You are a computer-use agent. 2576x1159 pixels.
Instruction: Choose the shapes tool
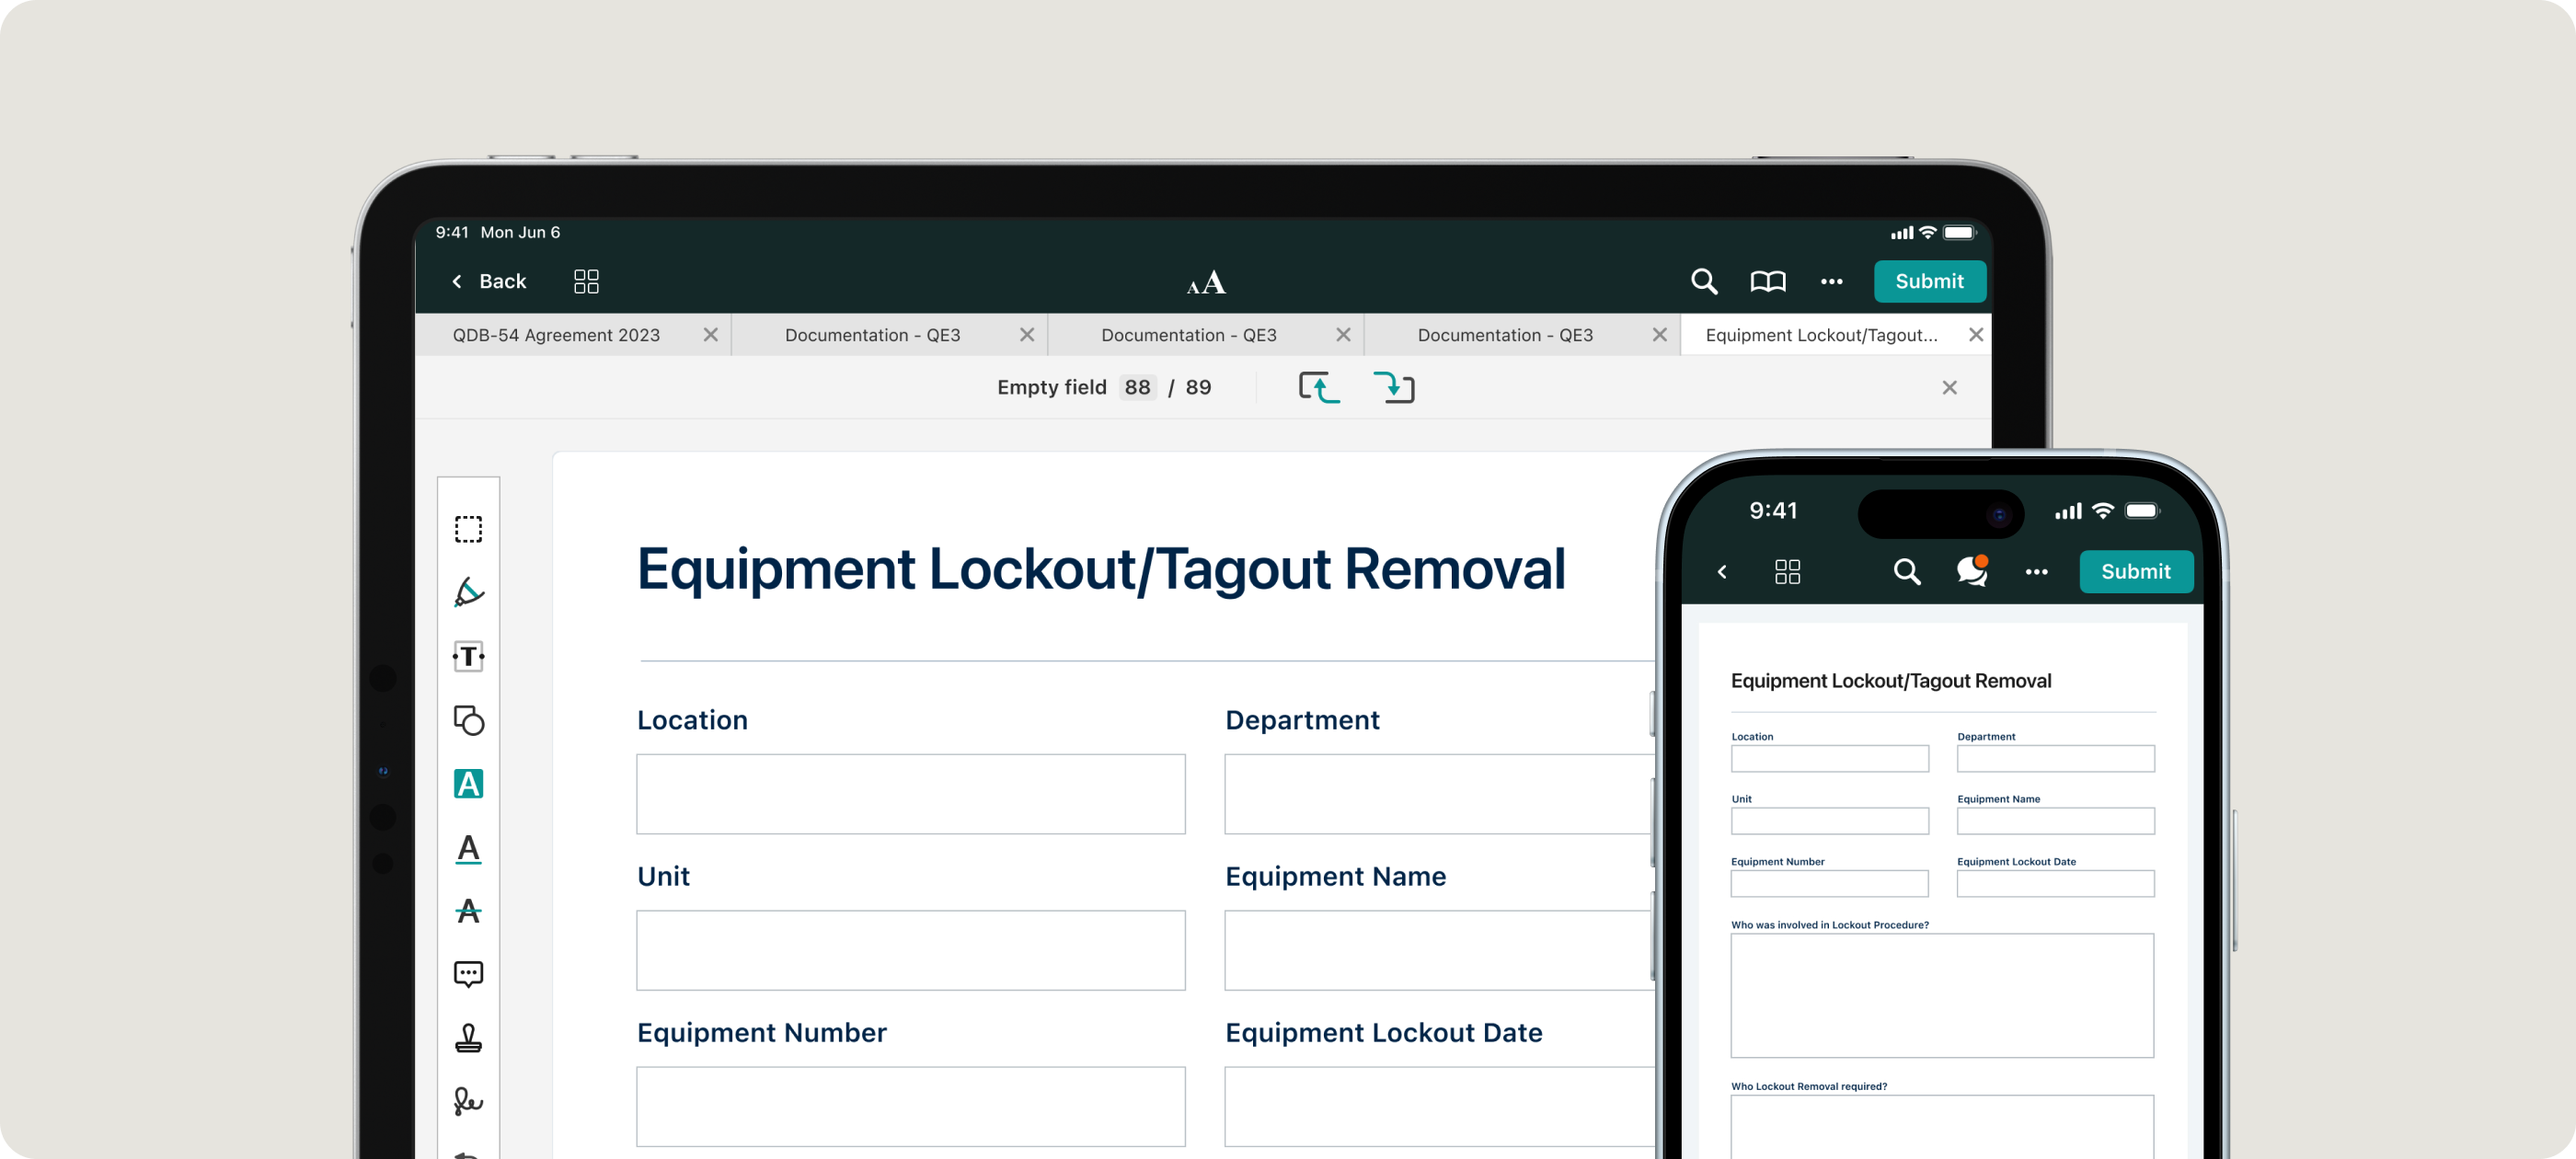468,720
